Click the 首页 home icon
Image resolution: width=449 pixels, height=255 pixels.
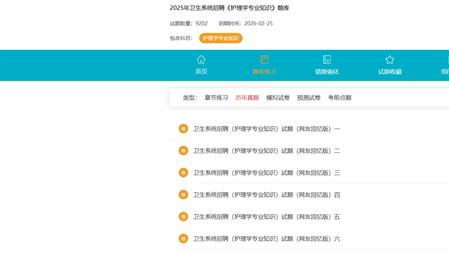coord(201,59)
